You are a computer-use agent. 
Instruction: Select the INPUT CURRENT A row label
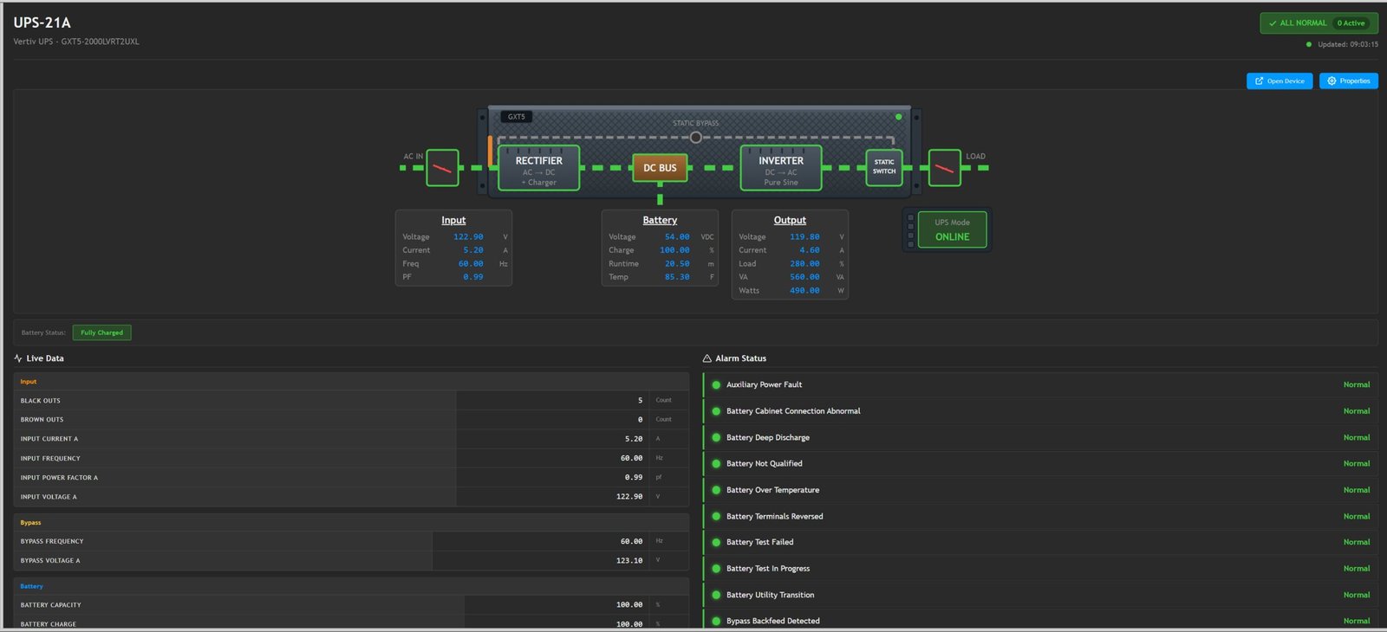click(x=49, y=439)
